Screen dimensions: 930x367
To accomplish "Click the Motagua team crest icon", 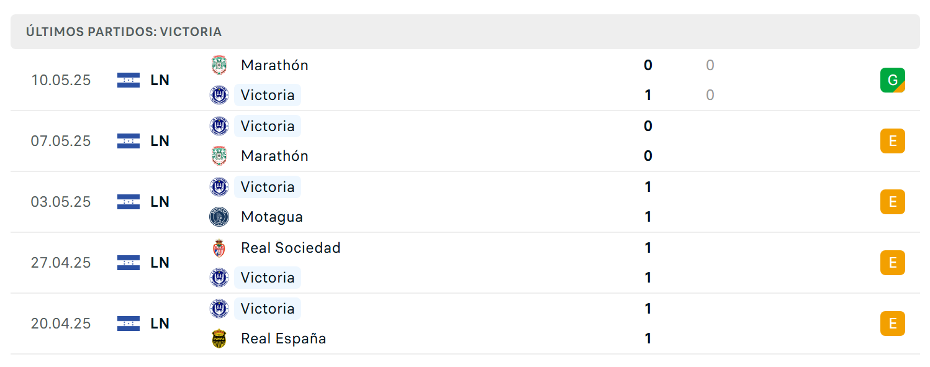I will pos(219,217).
